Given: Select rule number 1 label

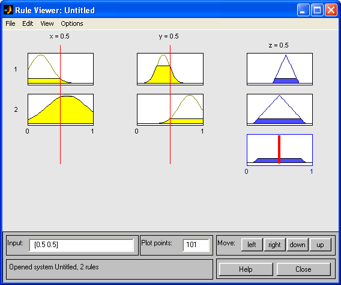Looking at the screenshot, I should [16, 69].
